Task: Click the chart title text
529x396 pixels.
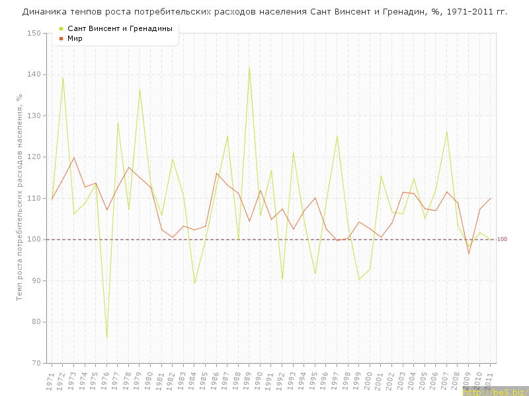Action: coord(264,12)
